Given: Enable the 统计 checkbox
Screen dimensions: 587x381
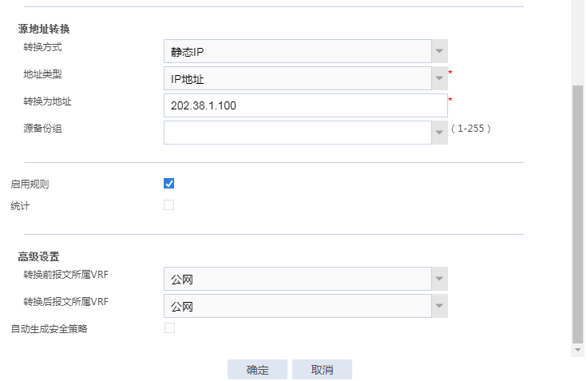Looking at the screenshot, I should 169,204.
